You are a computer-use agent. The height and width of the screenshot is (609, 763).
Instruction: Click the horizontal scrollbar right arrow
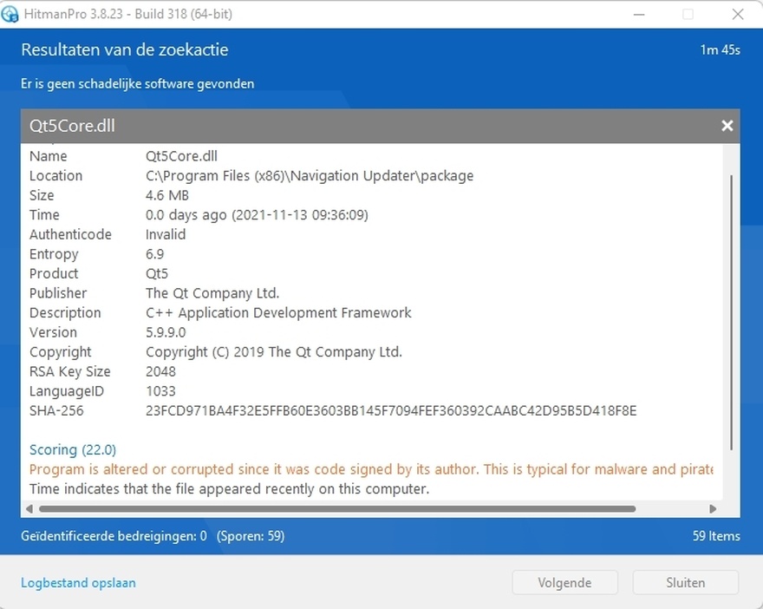tap(713, 508)
